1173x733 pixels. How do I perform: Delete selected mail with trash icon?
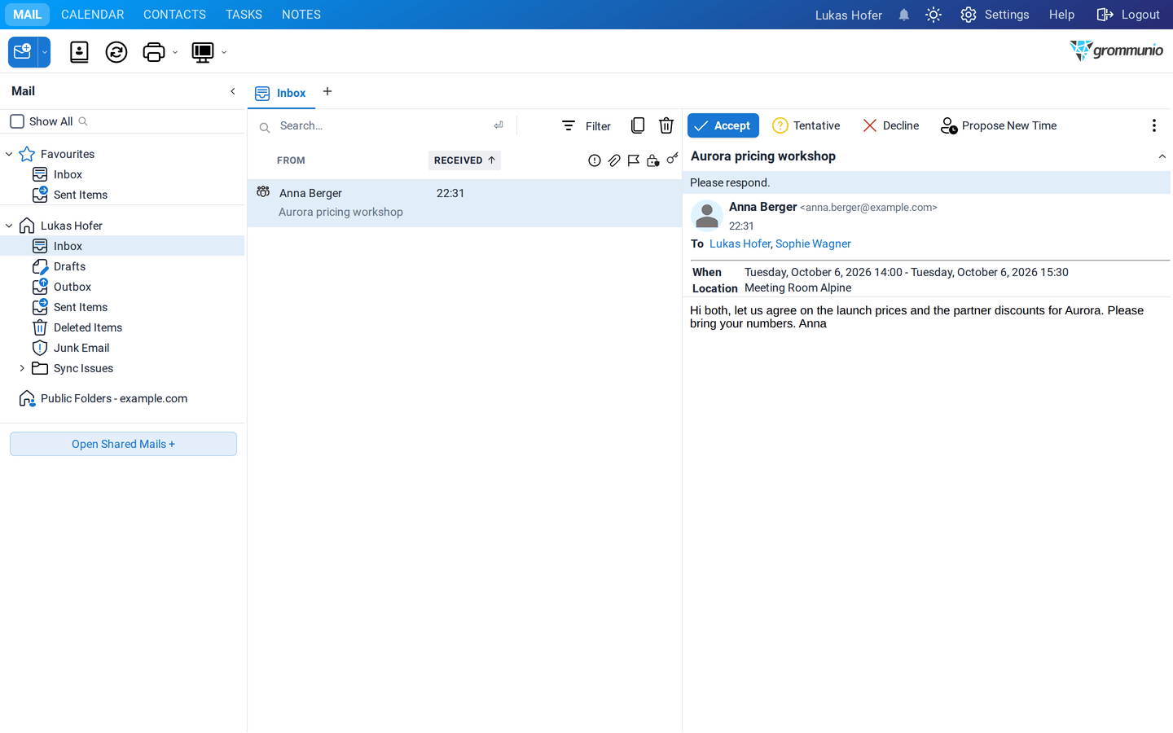click(666, 125)
